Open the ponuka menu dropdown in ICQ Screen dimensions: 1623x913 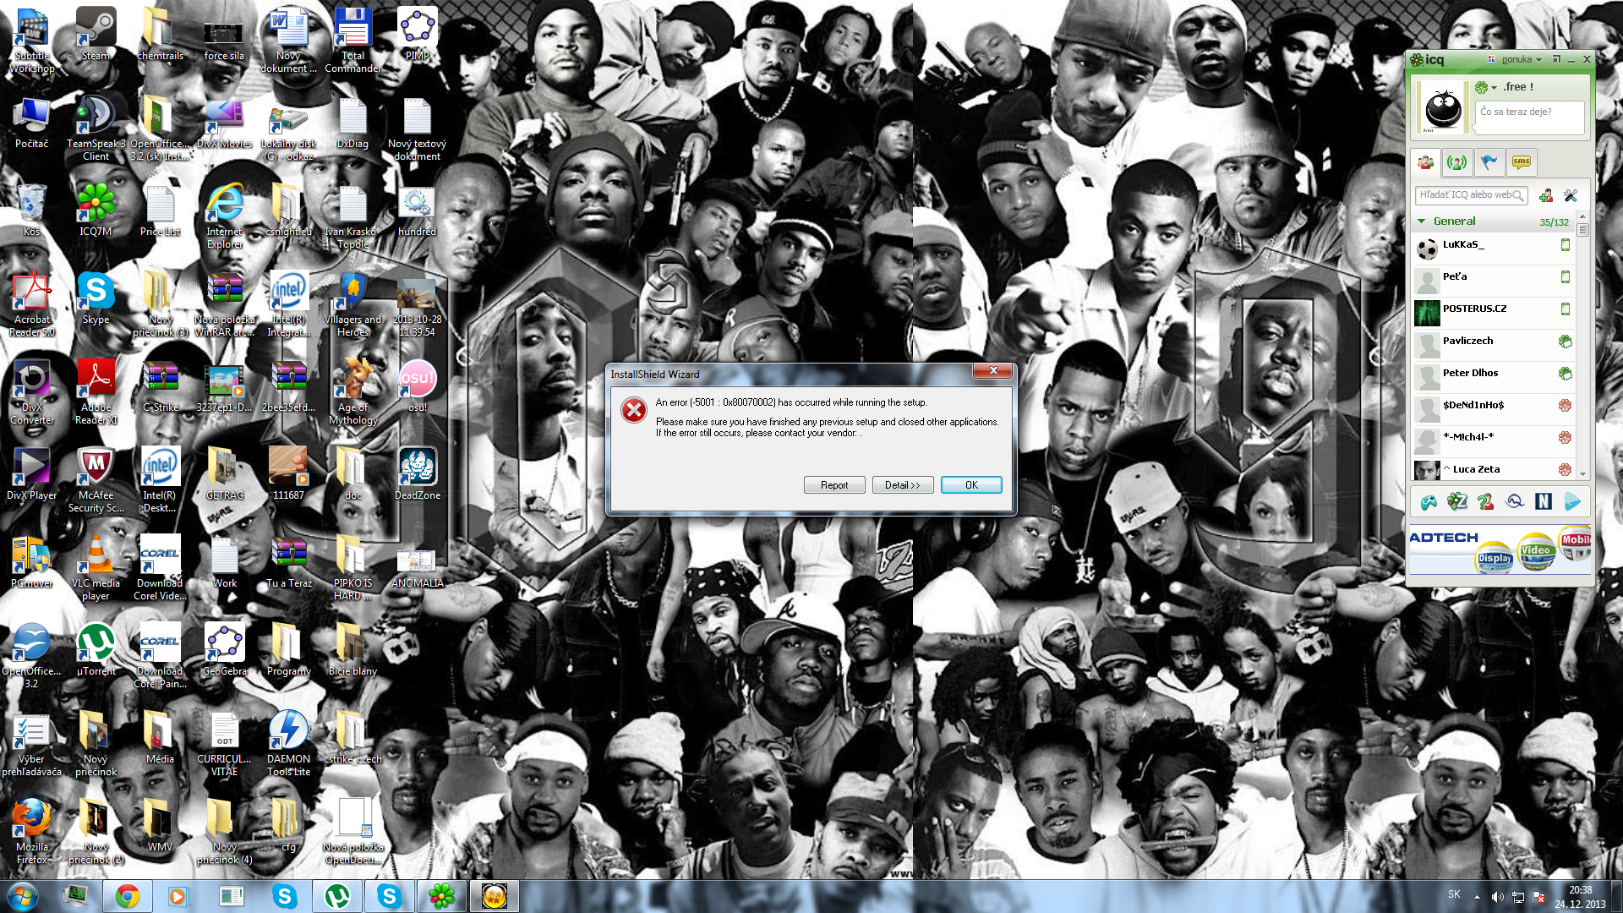click(x=1521, y=60)
